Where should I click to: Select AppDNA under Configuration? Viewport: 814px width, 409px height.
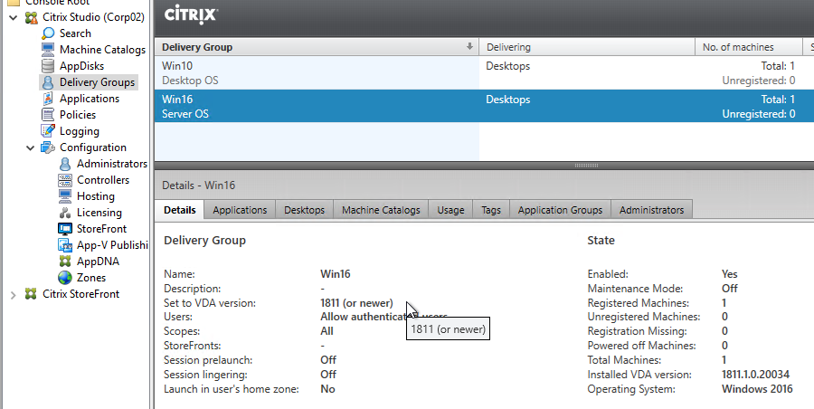(98, 262)
